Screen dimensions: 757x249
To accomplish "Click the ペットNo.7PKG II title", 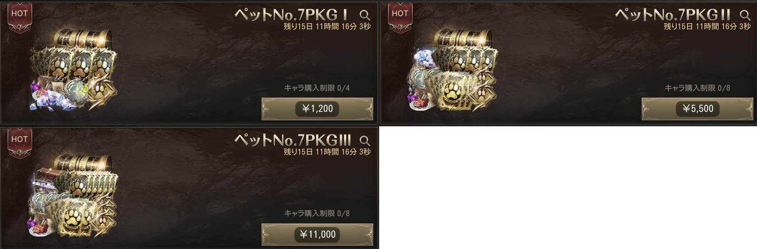I will pyautogui.click(x=672, y=15).
